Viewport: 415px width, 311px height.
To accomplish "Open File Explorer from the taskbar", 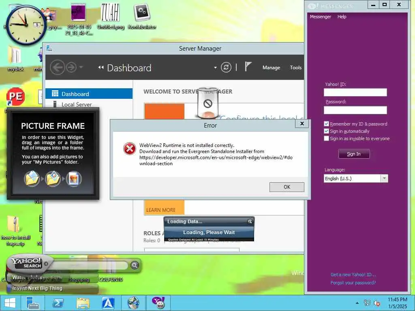I will (83, 303).
